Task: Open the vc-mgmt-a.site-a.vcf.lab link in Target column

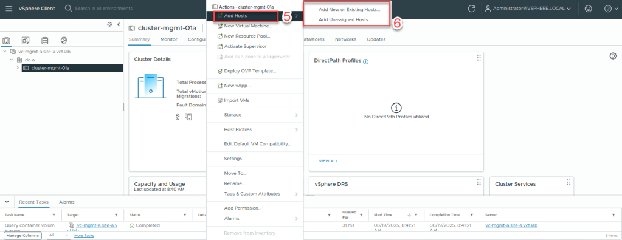Action: click(97, 225)
